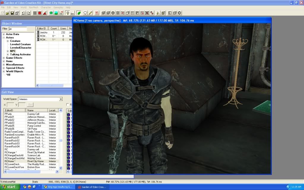Expand the NPC tree node
The image size is (304, 190).
coord(8,51)
